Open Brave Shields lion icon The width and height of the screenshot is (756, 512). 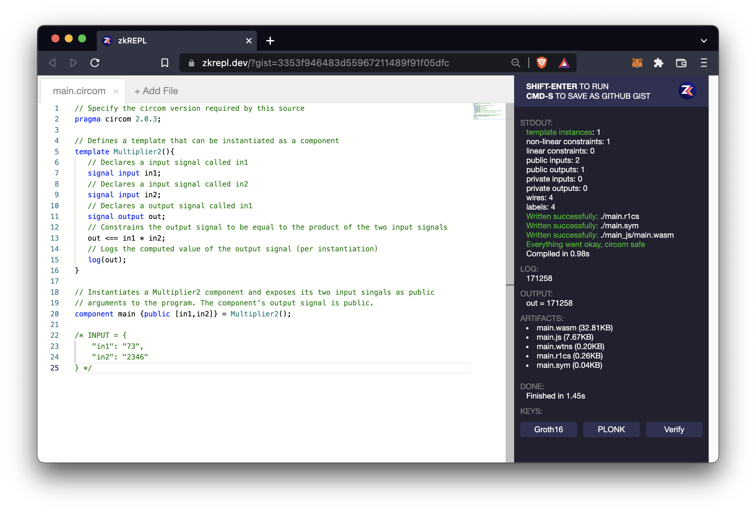541,63
